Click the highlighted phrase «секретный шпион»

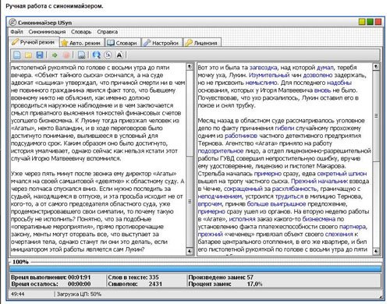342,174
